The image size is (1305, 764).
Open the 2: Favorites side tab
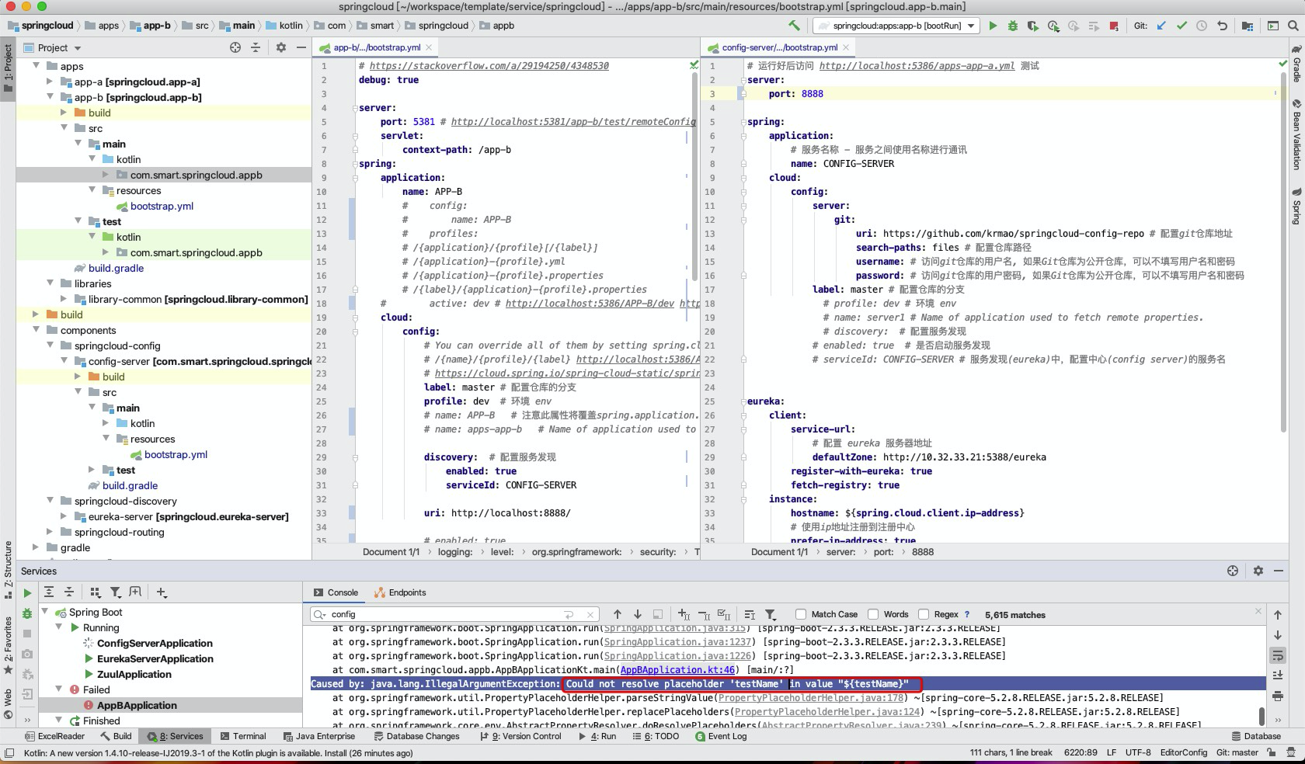pyautogui.click(x=8, y=644)
